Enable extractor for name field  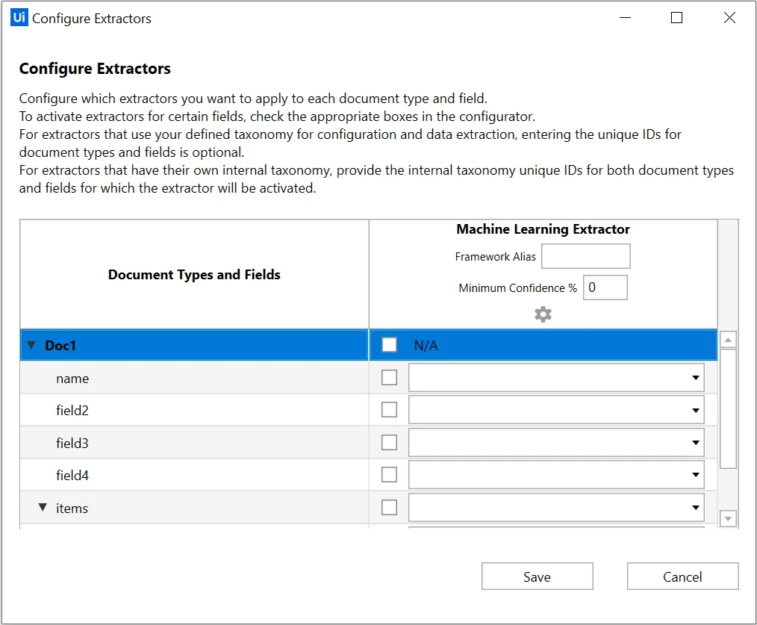[x=389, y=378]
